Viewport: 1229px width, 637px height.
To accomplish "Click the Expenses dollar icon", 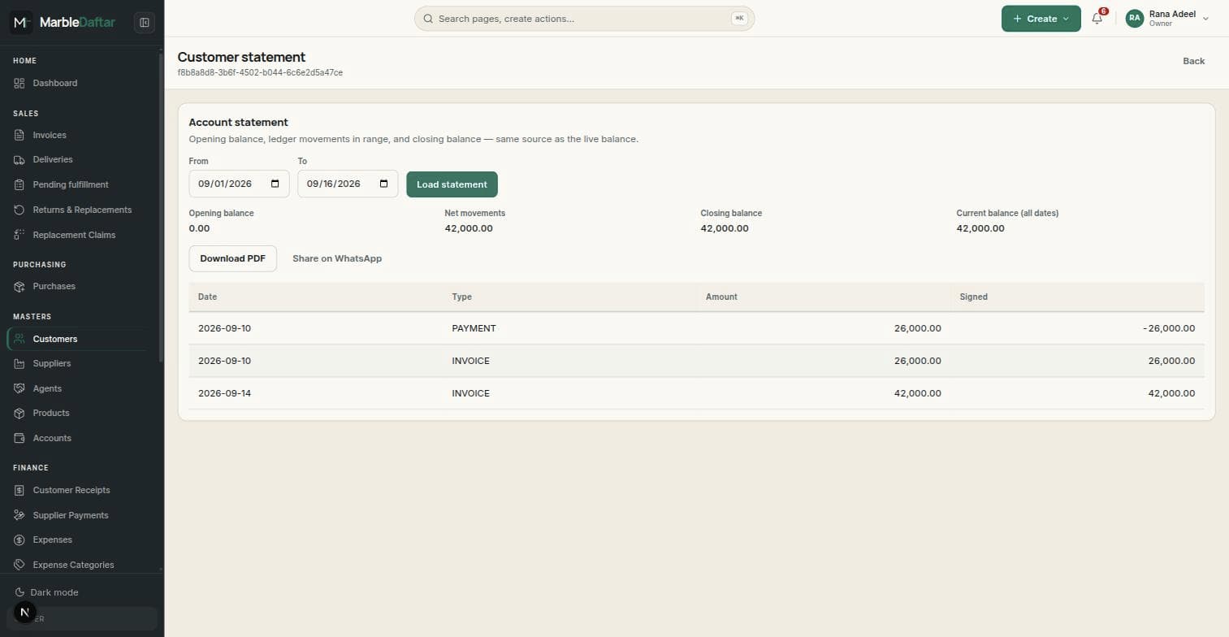I will [x=19, y=539].
